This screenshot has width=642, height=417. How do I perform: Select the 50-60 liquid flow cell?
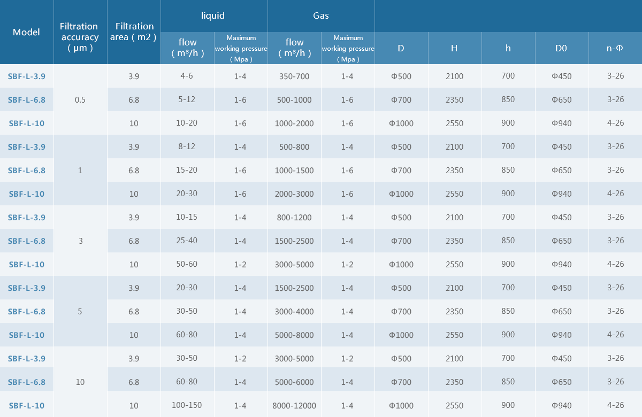tap(187, 264)
